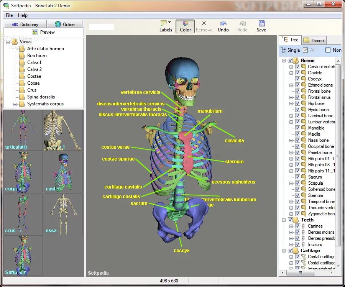Open the ossa view thumbnail
The height and width of the screenshot is (287, 345).
(x=63, y=214)
